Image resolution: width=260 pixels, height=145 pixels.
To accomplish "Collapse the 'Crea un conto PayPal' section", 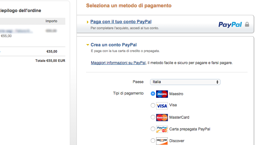I will [88, 45].
